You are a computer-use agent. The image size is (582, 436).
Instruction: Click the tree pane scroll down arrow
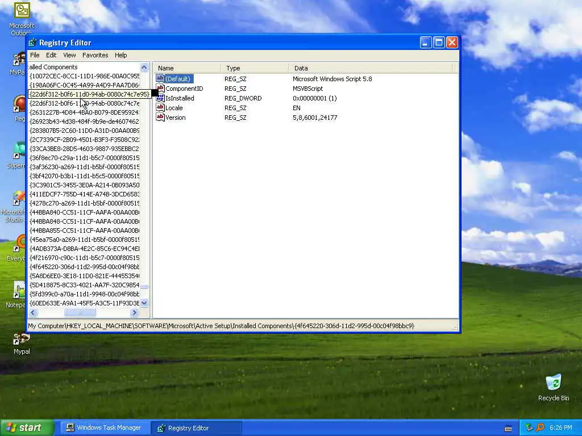144,303
